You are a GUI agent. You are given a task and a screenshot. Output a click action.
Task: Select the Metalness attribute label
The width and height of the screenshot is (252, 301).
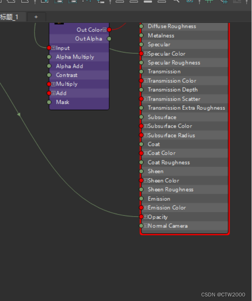pos(161,35)
